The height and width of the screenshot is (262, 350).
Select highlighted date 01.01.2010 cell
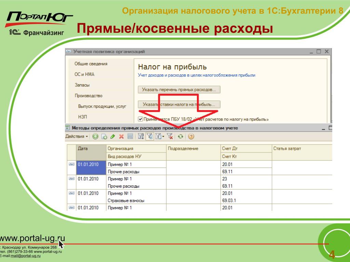(91, 168)
